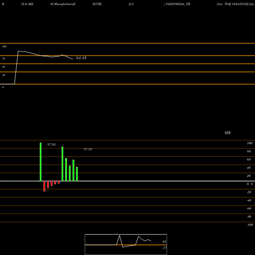Click the longest red negative bar
The width and height of the screenshot is (255, 255).
pos(44,186)
